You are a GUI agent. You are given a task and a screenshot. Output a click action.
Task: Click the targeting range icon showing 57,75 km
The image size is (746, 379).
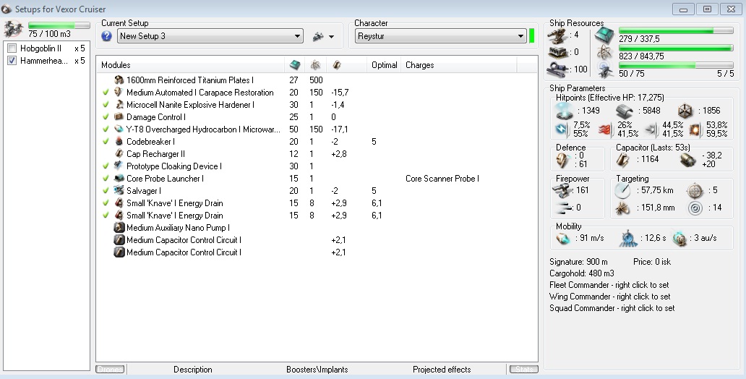pyautogui.click(x=623, y=190)
